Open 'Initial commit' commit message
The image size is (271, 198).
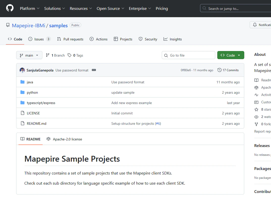pos(122,113)
